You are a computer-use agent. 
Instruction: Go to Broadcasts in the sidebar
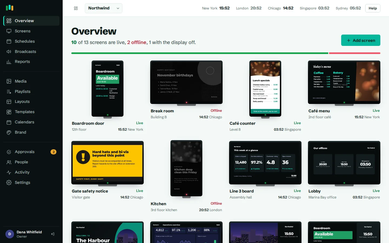(x=31, y=52)
